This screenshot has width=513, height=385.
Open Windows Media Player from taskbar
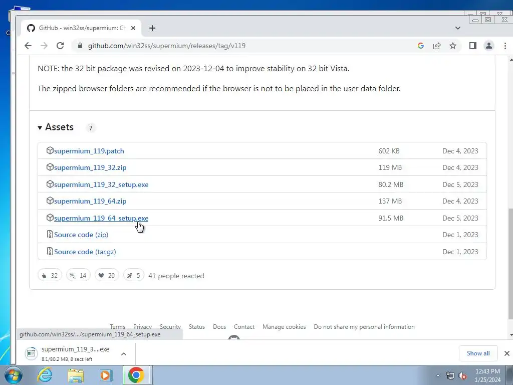coord(106,375)
